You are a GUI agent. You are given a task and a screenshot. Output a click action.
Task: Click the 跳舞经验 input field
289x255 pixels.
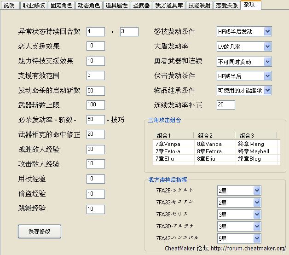coord(95,209)
